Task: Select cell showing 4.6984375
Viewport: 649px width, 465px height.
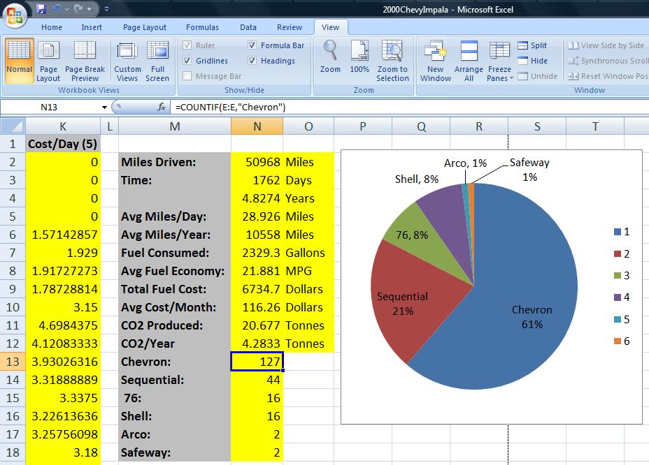Action: 63,325
